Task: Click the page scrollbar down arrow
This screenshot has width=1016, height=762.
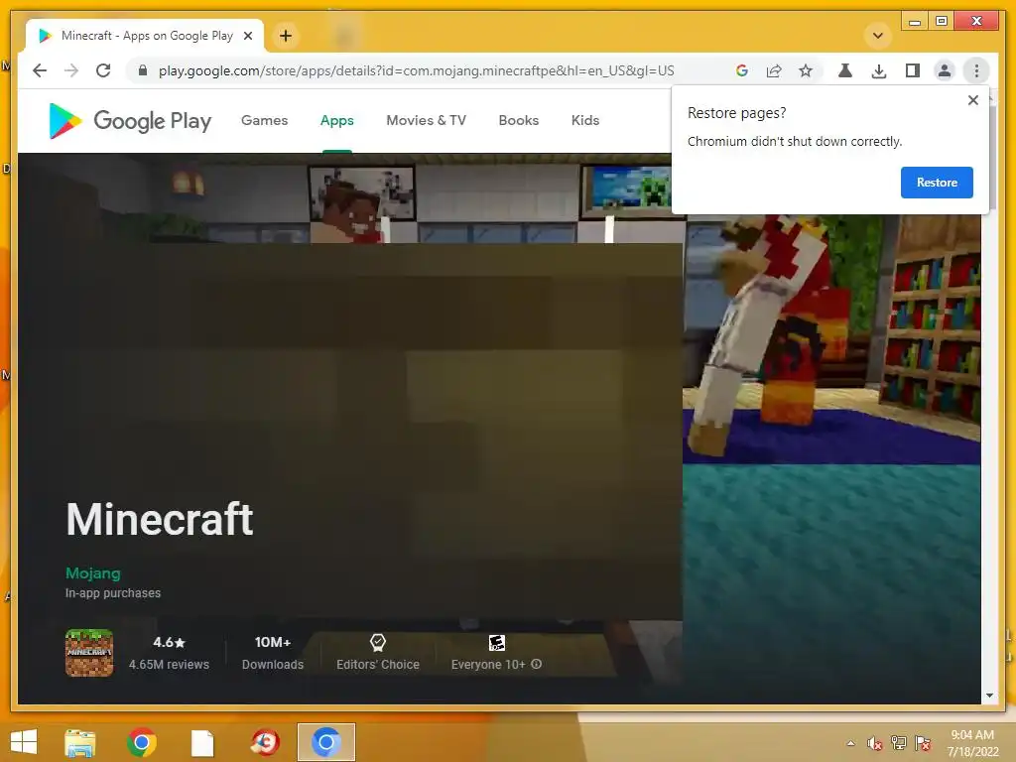Action: tap(989, 696)
